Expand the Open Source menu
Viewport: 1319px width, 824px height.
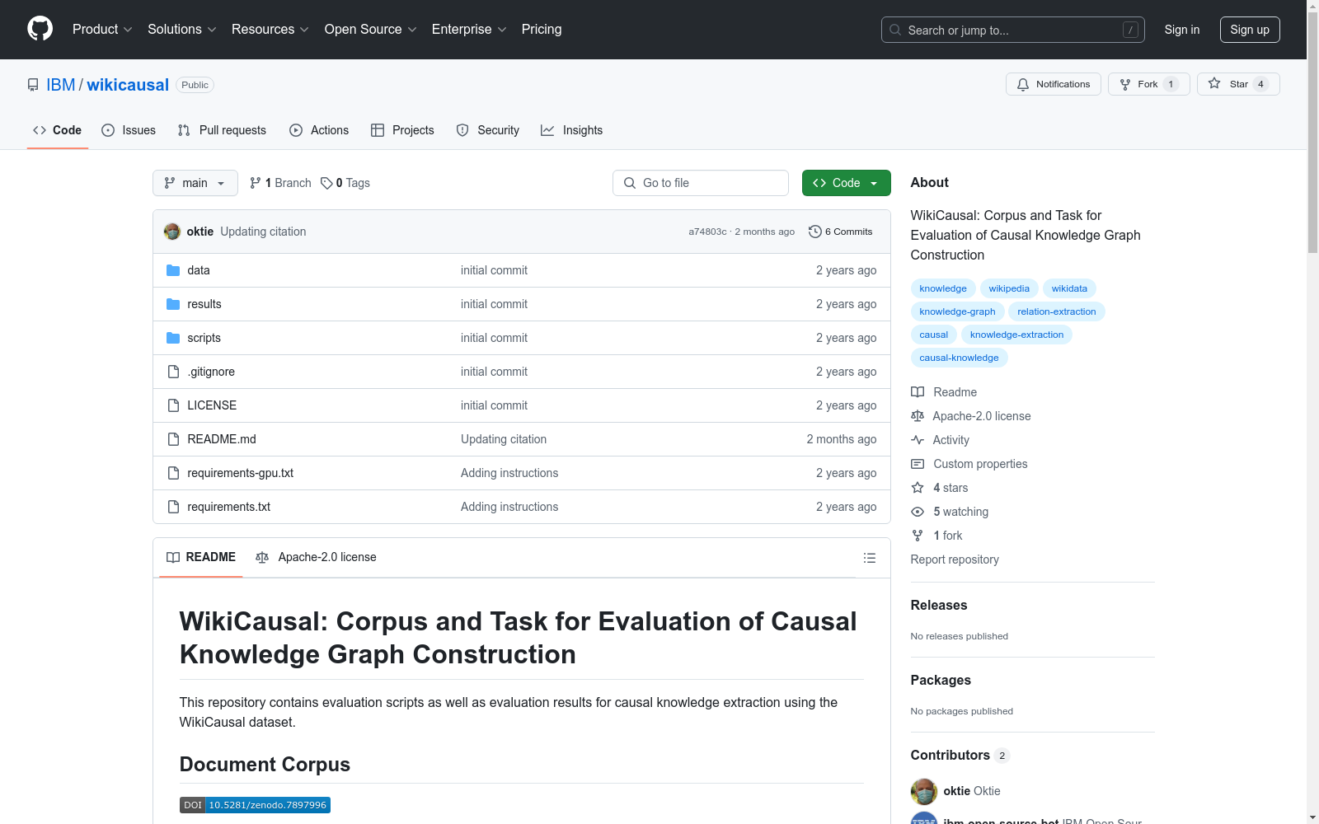(371, 29)
